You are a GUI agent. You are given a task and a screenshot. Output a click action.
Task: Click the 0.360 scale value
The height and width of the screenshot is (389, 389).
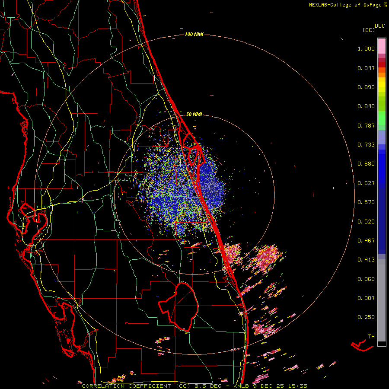(366, 279)
